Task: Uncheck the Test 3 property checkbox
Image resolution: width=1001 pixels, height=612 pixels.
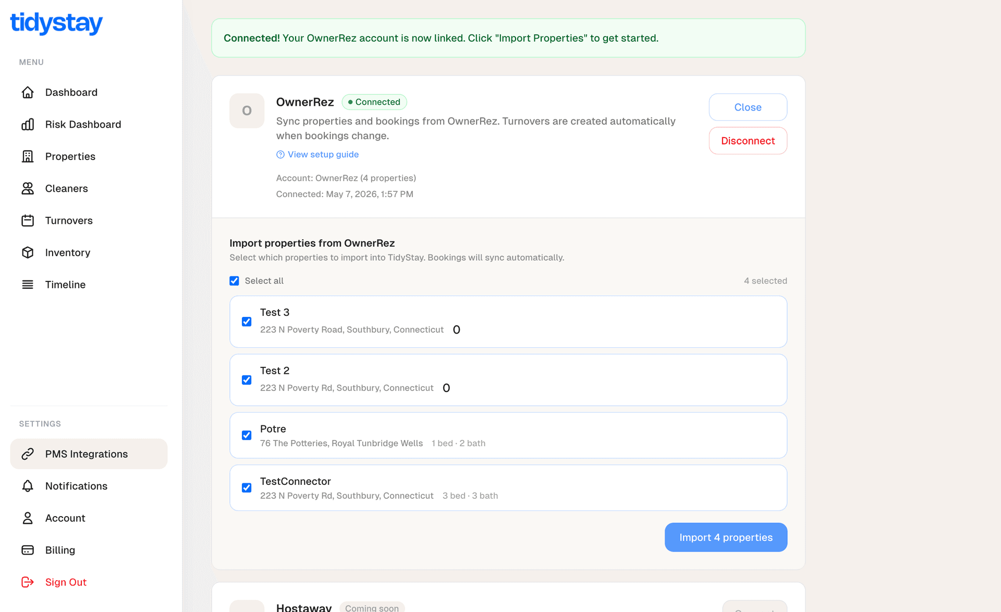Action: pyautogui.click(x=247, y=322)
